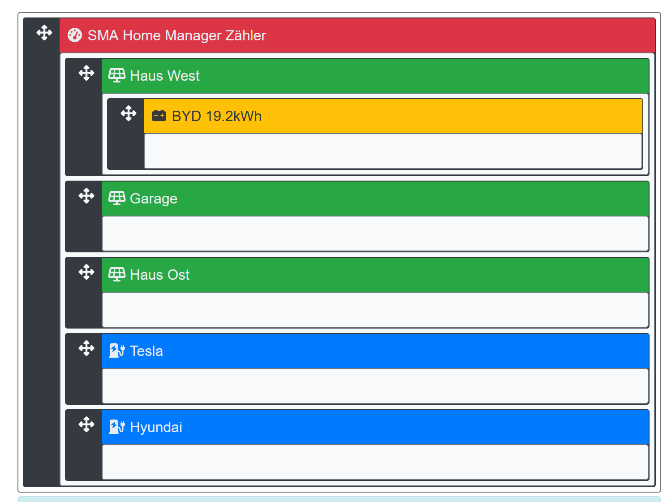Select the Garage label
Viewport: 667px width, 502px height.
click(x=153, y=199)
